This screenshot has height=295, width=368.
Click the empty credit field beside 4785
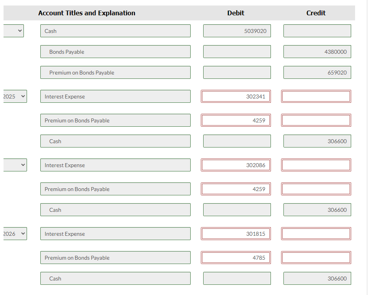pyautogui.click(x=316, y=258)
